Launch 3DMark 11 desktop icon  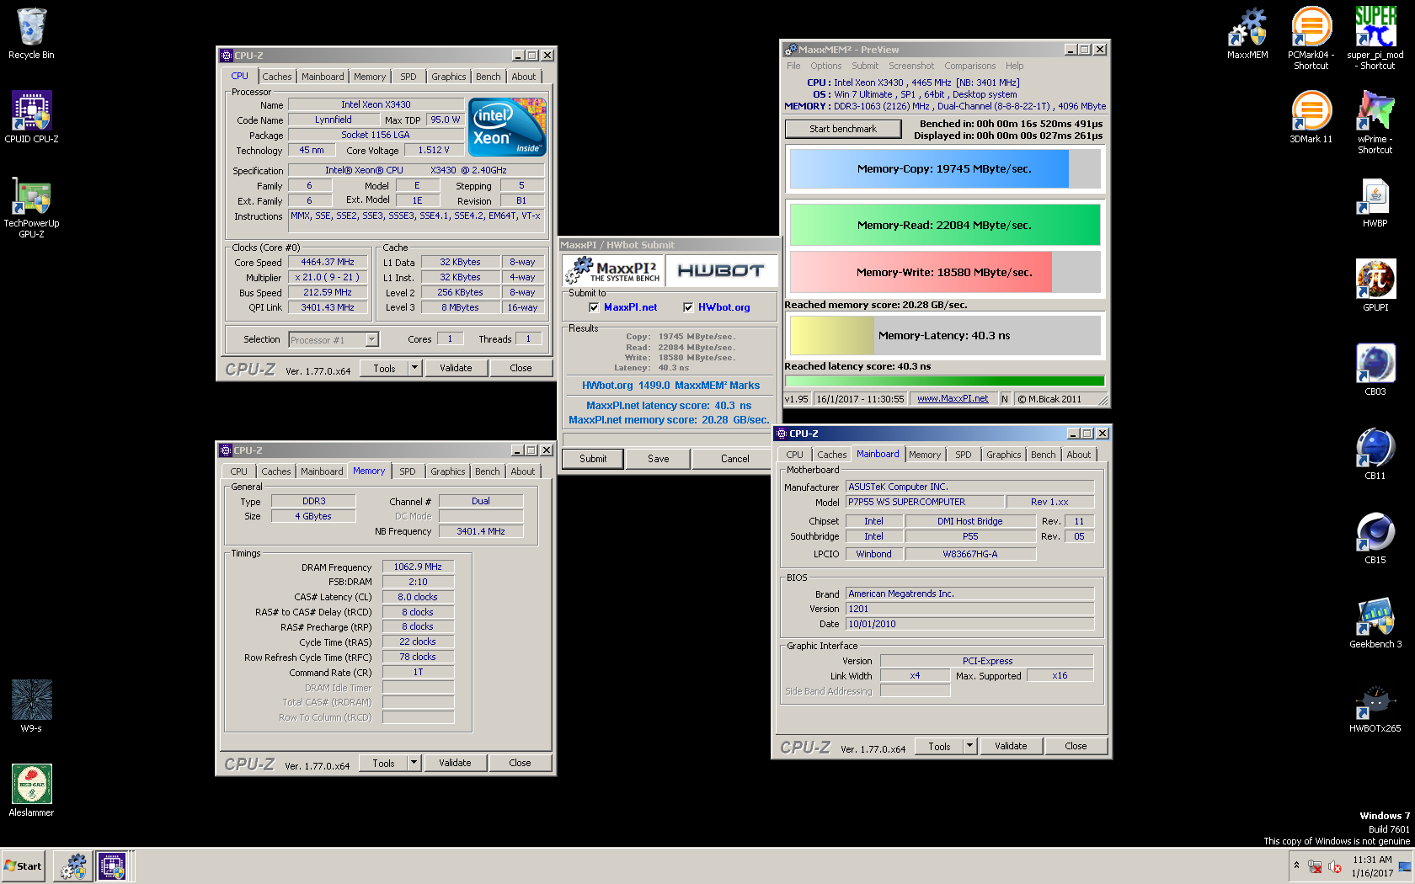pyautogui.click(x=1311, y=117)
